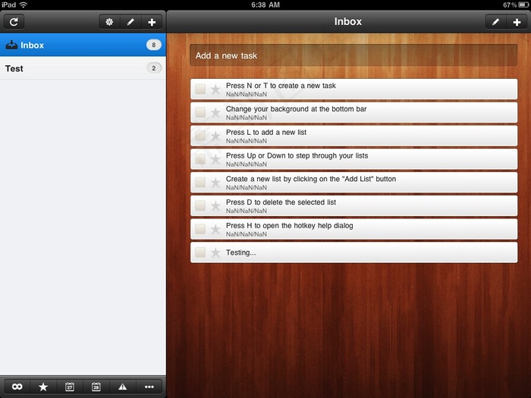This screenshot has height=398, width=531.
Task: Tap the 'Add a new task' input field
Action: pos(353,55)
